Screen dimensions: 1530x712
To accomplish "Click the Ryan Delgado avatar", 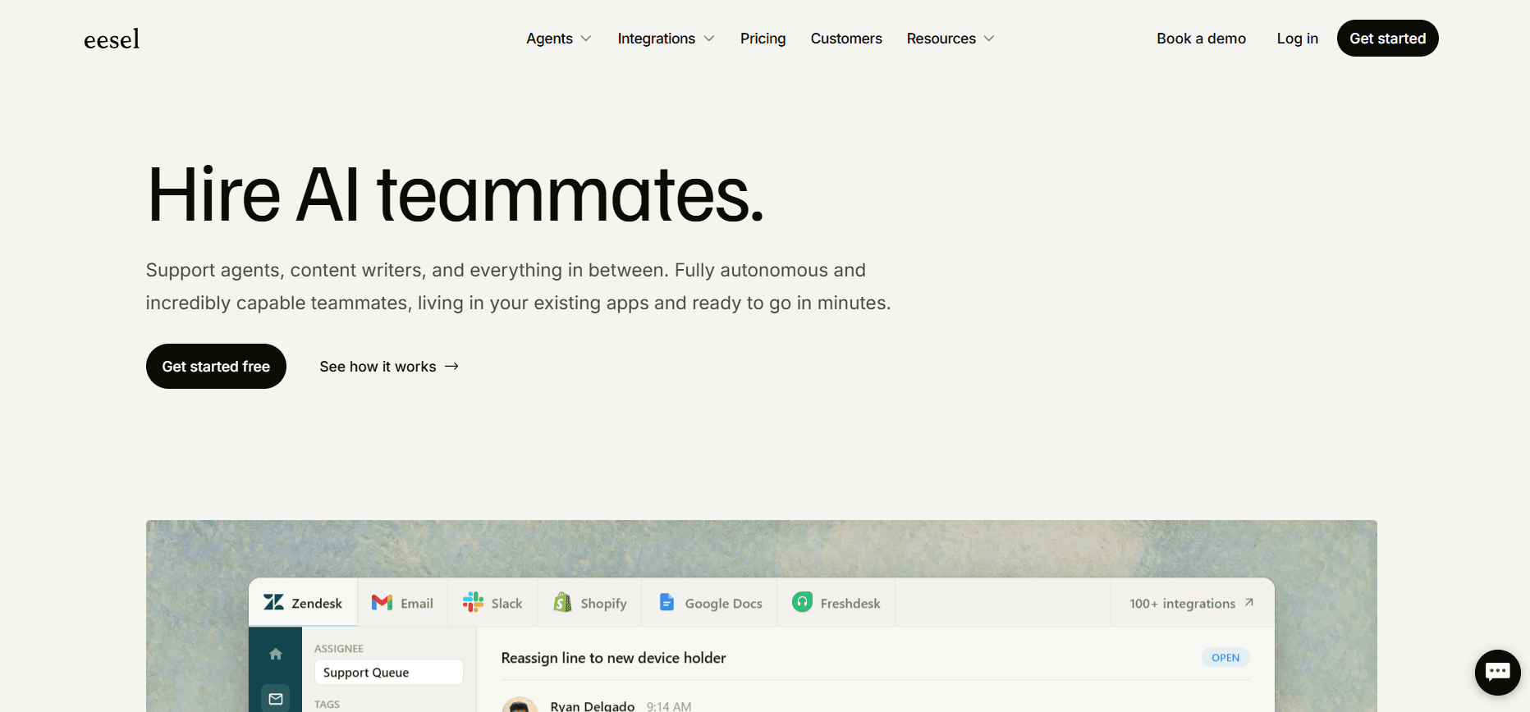I will coord(520,705).
